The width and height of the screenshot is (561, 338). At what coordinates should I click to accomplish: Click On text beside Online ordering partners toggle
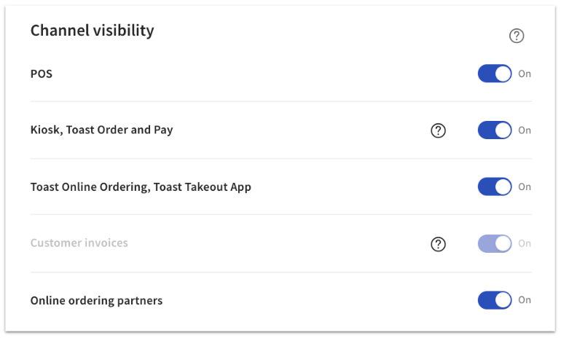525,300
